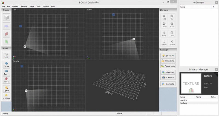Open the element Map tool

point(172,25)
